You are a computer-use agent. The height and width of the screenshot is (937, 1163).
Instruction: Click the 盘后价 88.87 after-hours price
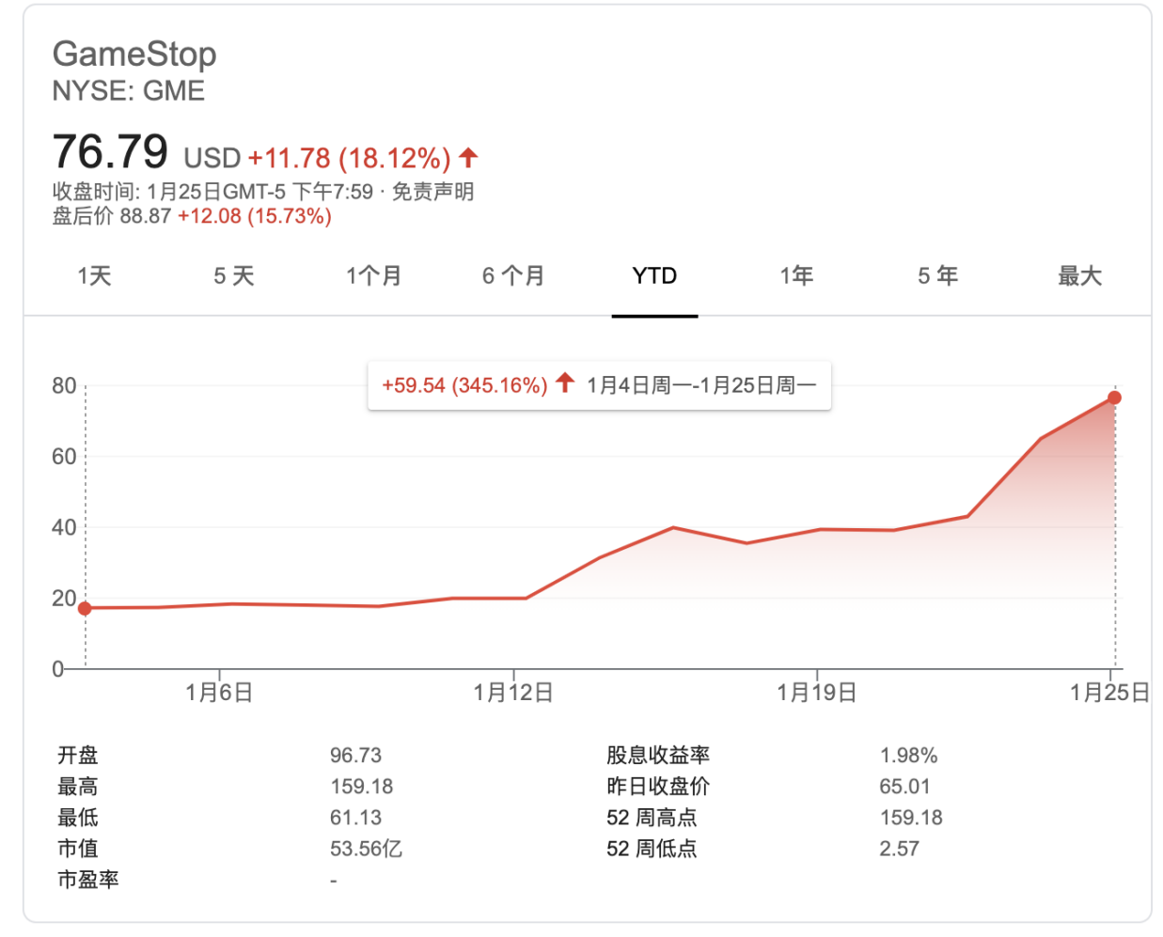[112, 216]
